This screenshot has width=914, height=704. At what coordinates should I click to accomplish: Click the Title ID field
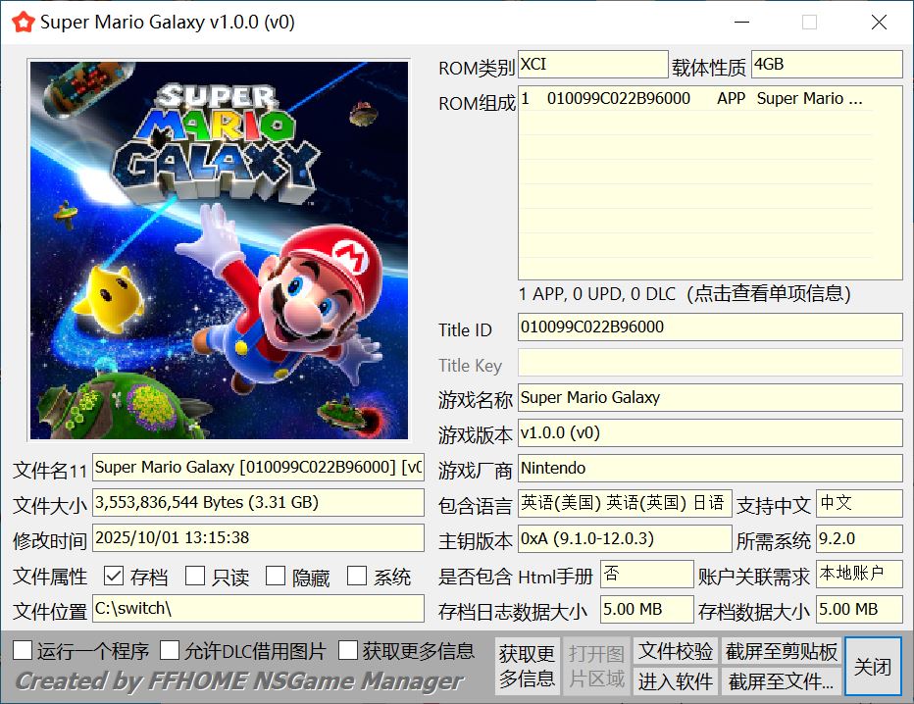click(x=709, y=327)
